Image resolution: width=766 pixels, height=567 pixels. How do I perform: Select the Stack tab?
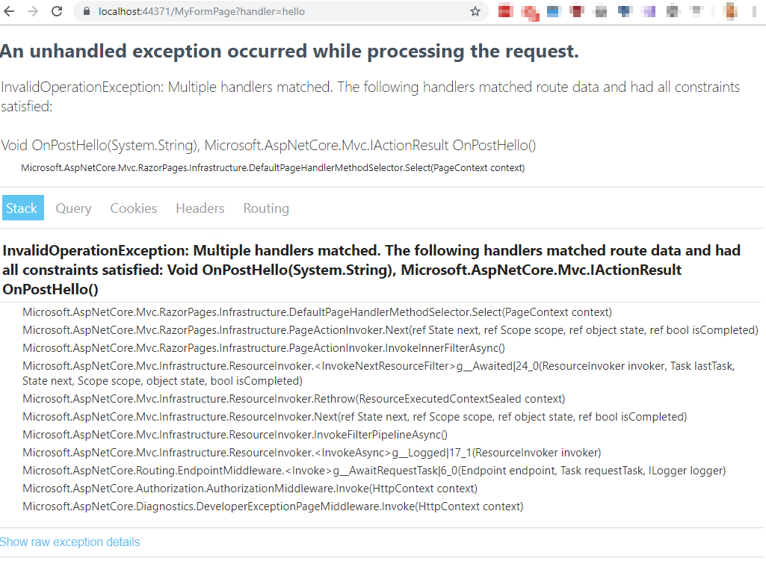pyautogui.click(x=22, y=208)
